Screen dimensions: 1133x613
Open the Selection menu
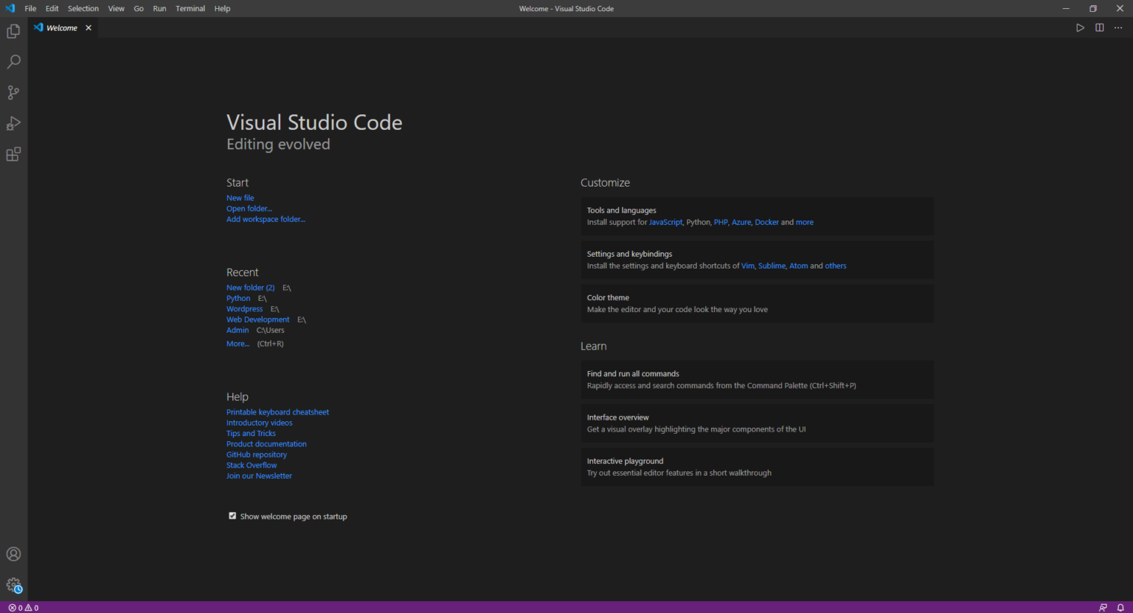click(83, 8)
